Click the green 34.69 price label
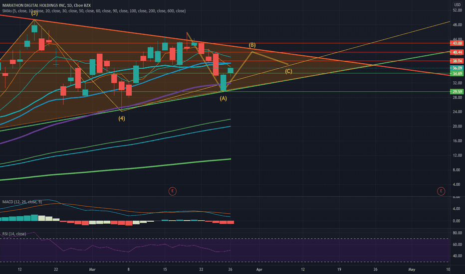Viewport: 465px width, 274px height. (x=457, y=73)
